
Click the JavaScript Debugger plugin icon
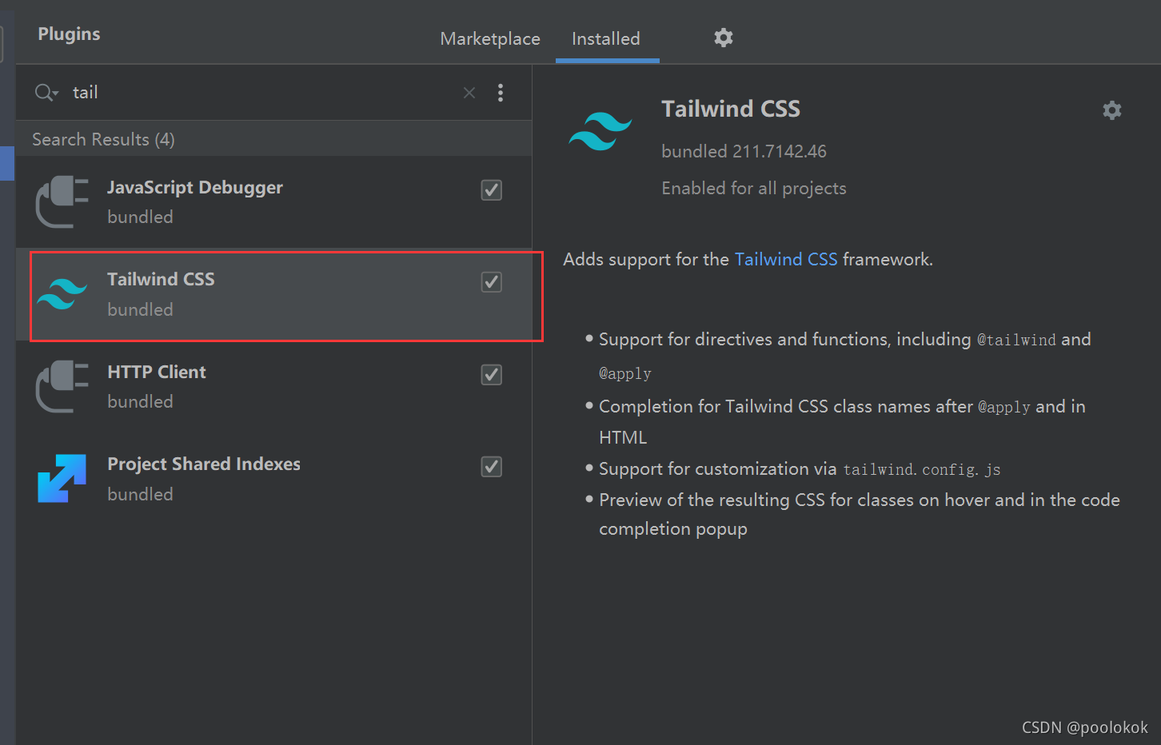point(62,201)
